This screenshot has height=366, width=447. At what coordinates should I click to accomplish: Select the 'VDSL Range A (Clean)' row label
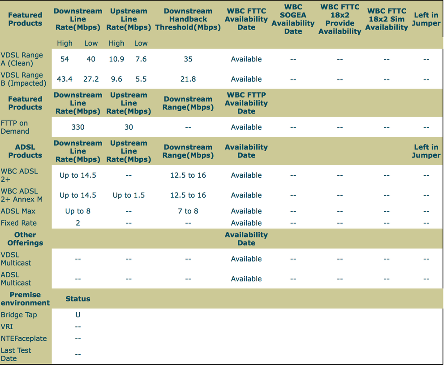pos(22,59)
